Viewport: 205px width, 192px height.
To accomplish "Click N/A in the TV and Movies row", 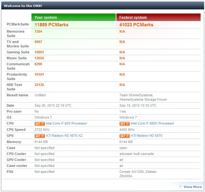I will tap(122, 42).
